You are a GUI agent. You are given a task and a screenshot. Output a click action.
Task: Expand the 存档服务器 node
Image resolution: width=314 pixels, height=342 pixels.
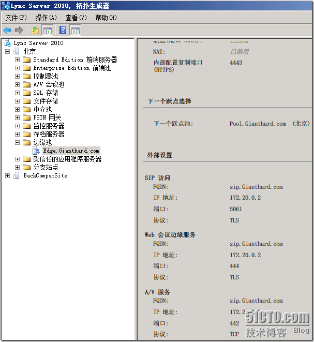pyautogui.click(x=17, y=135)
